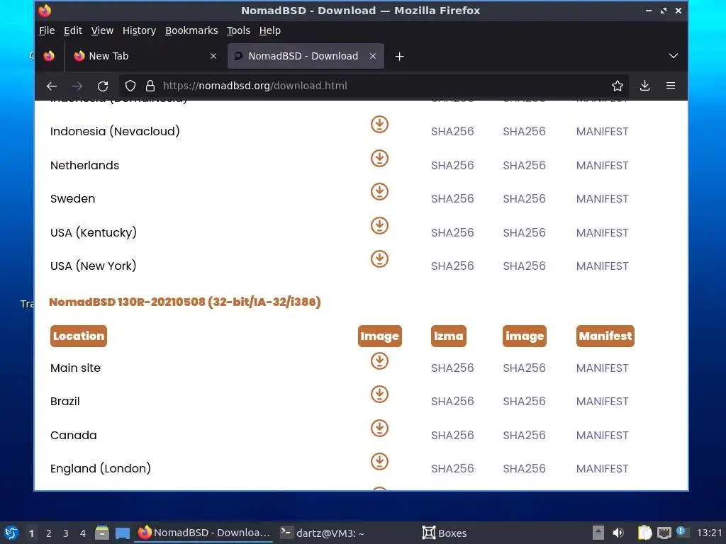Open taskbar file manager icon
This screenshot has width=726, height=544.
102,533
